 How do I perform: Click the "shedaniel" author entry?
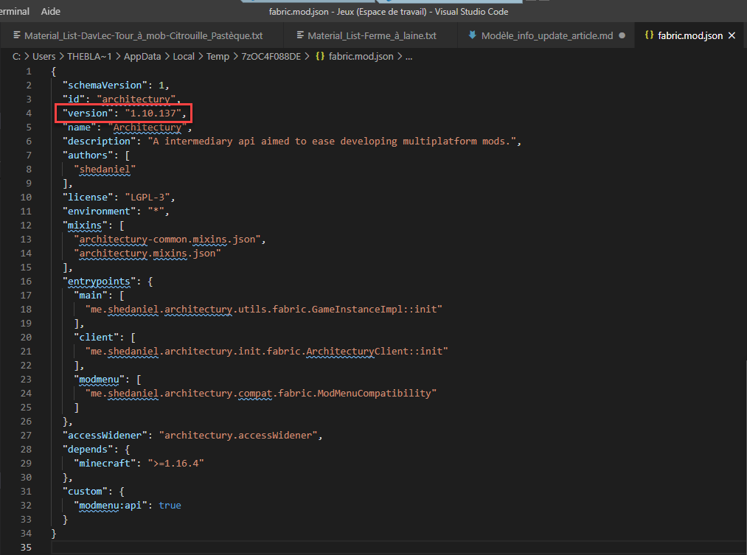105,169
